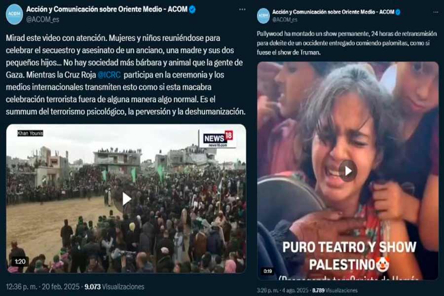Click the @ICRC mention link
This screenshot has width=444, height=296.
[109, 75]
